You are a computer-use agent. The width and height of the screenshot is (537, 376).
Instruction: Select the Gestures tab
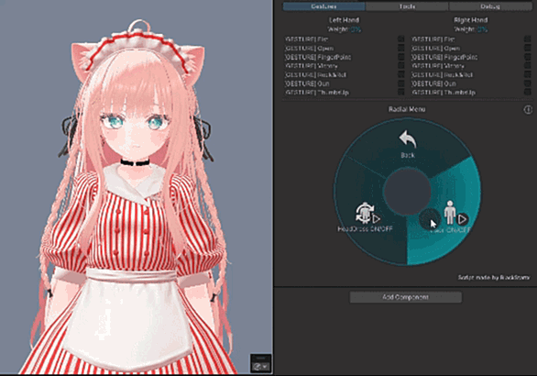point(324,6)
